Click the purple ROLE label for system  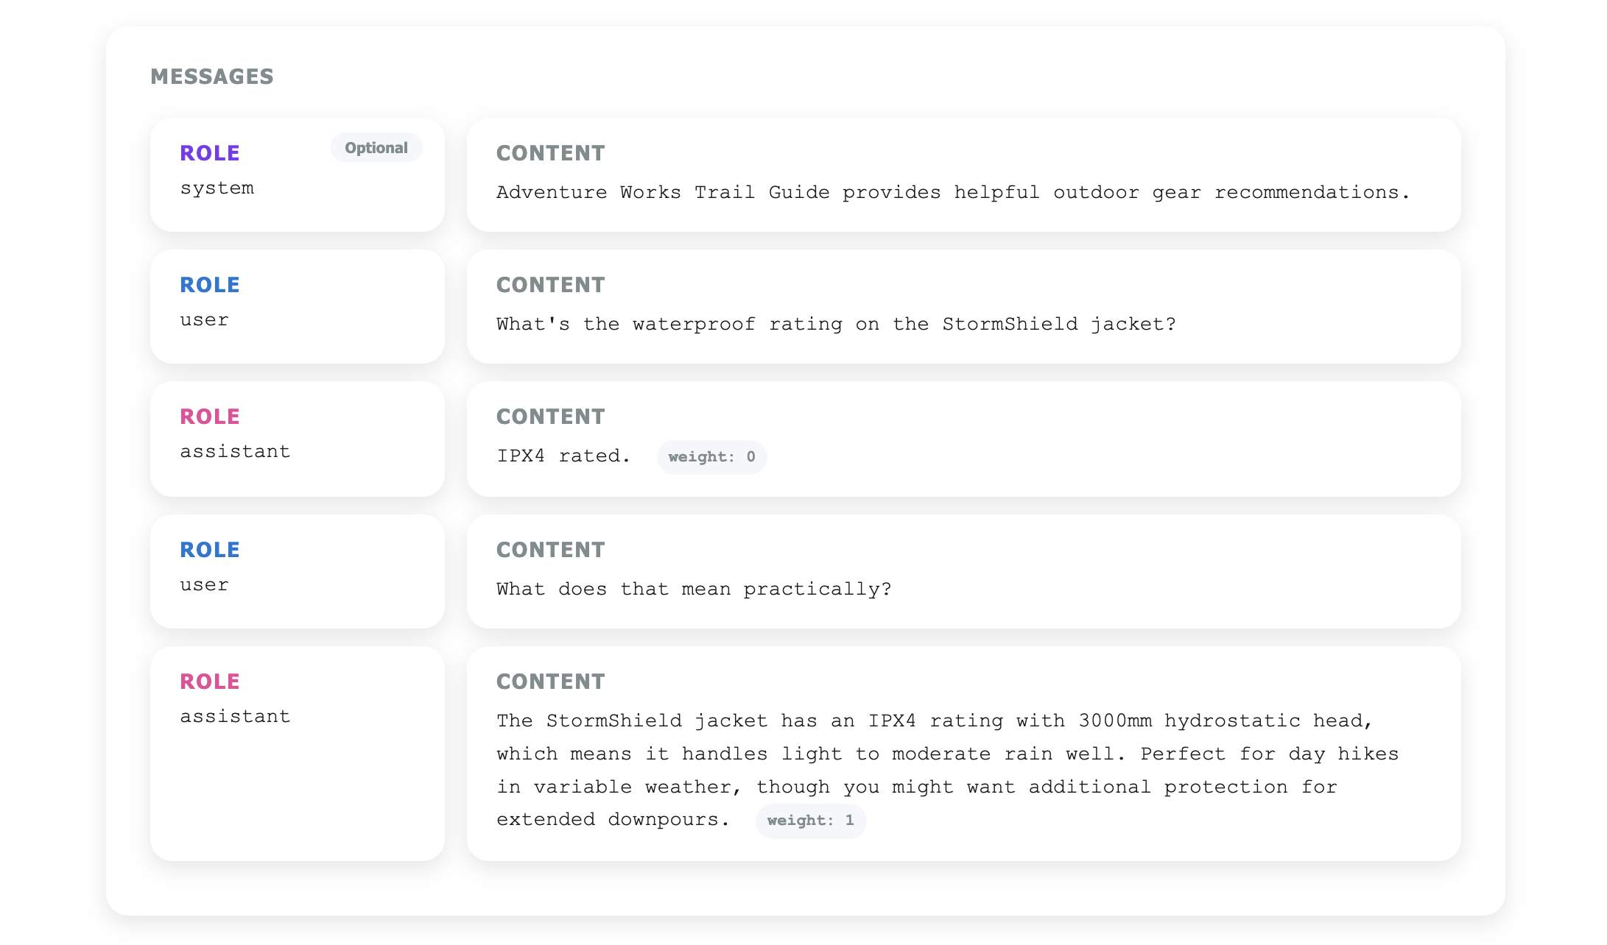(x=210, y=153)
